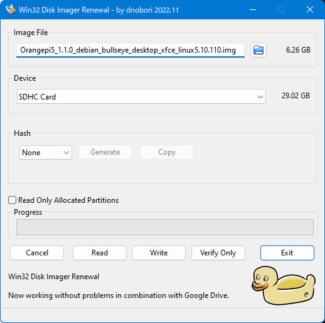Open the browse image file folder icon
This screenshot has height=323, width=325.
[x=258, y=50]
